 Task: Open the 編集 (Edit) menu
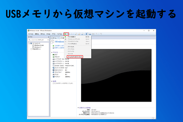pyautogui.click(x=37, y=34)
